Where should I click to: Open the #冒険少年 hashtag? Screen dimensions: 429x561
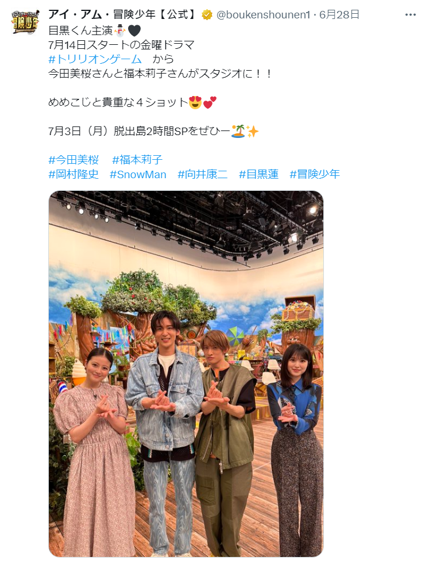click(315, 174)
